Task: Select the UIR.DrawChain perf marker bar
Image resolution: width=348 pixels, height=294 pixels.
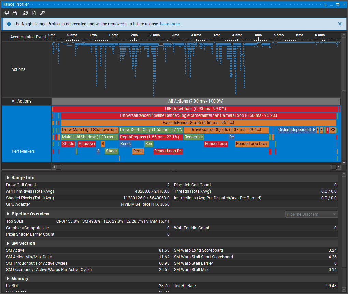Action: [195, 109]
